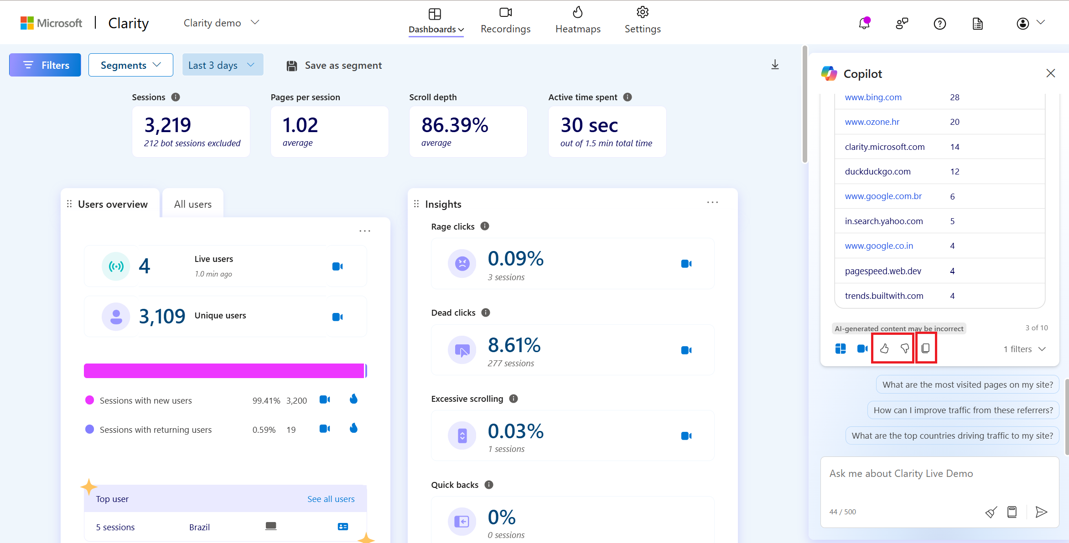Open prompt book icon in Copilot input

pyautogui.click(x=1012, y=512)
